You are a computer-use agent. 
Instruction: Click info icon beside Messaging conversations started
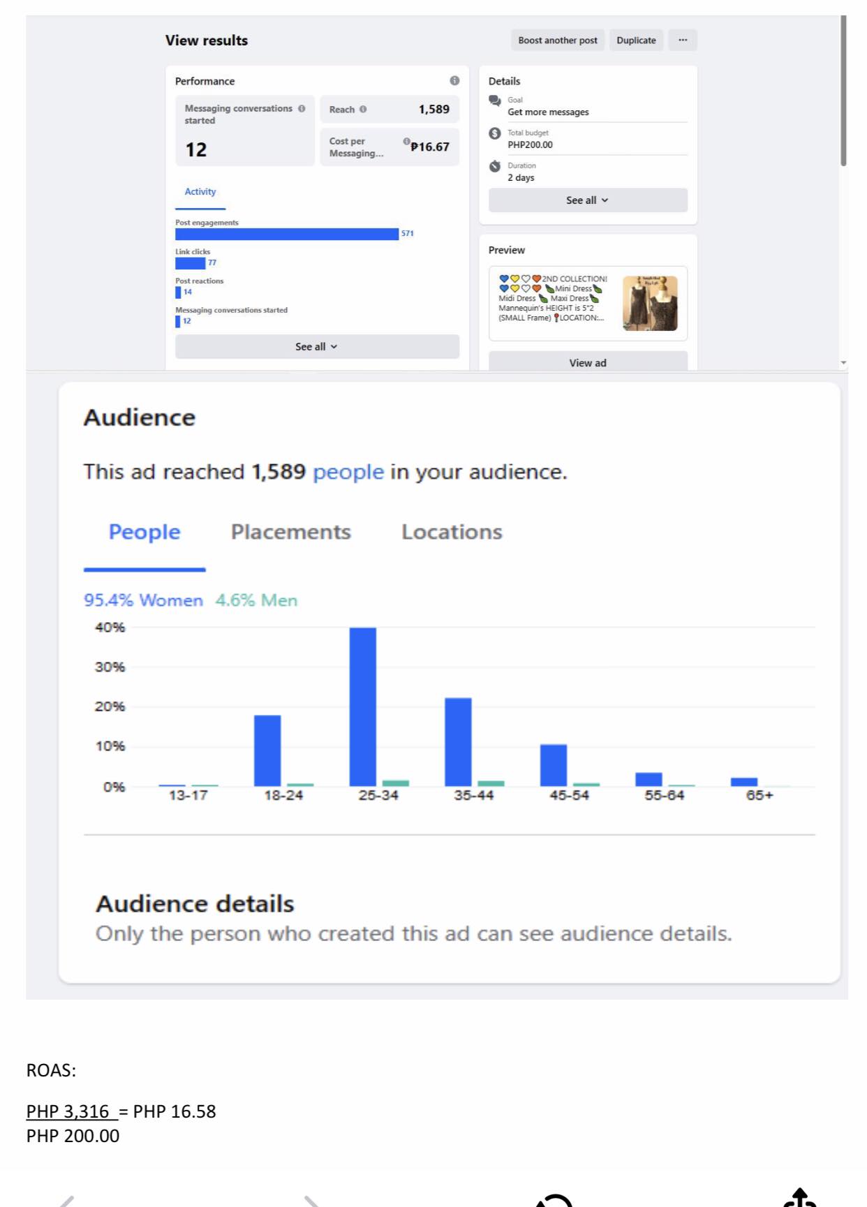click(x=302, y=109)
